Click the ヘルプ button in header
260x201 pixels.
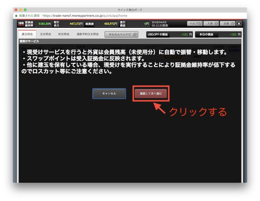(195, 23)
